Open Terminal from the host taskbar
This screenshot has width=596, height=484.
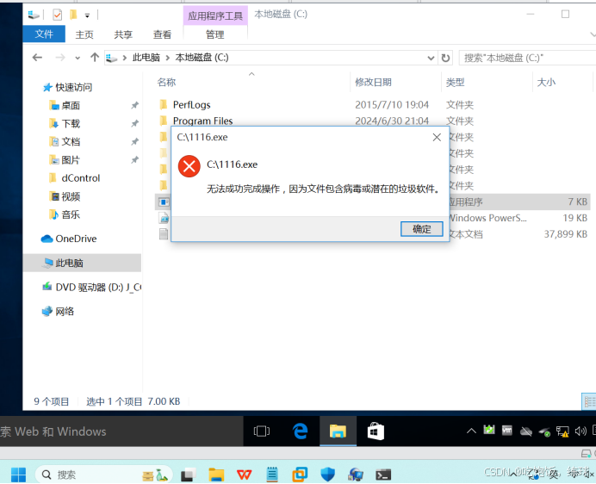383,475
